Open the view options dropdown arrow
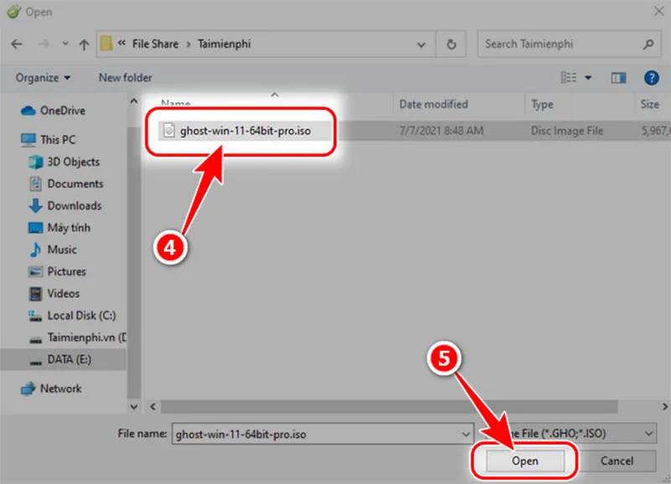The height and width of the screenshot is (484, 671). (588, 78)
